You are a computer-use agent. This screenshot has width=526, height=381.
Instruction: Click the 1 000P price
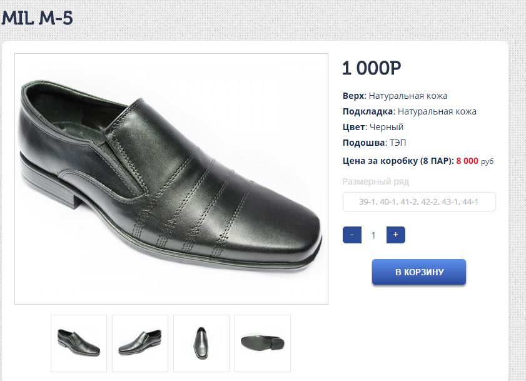pos(372,68)
